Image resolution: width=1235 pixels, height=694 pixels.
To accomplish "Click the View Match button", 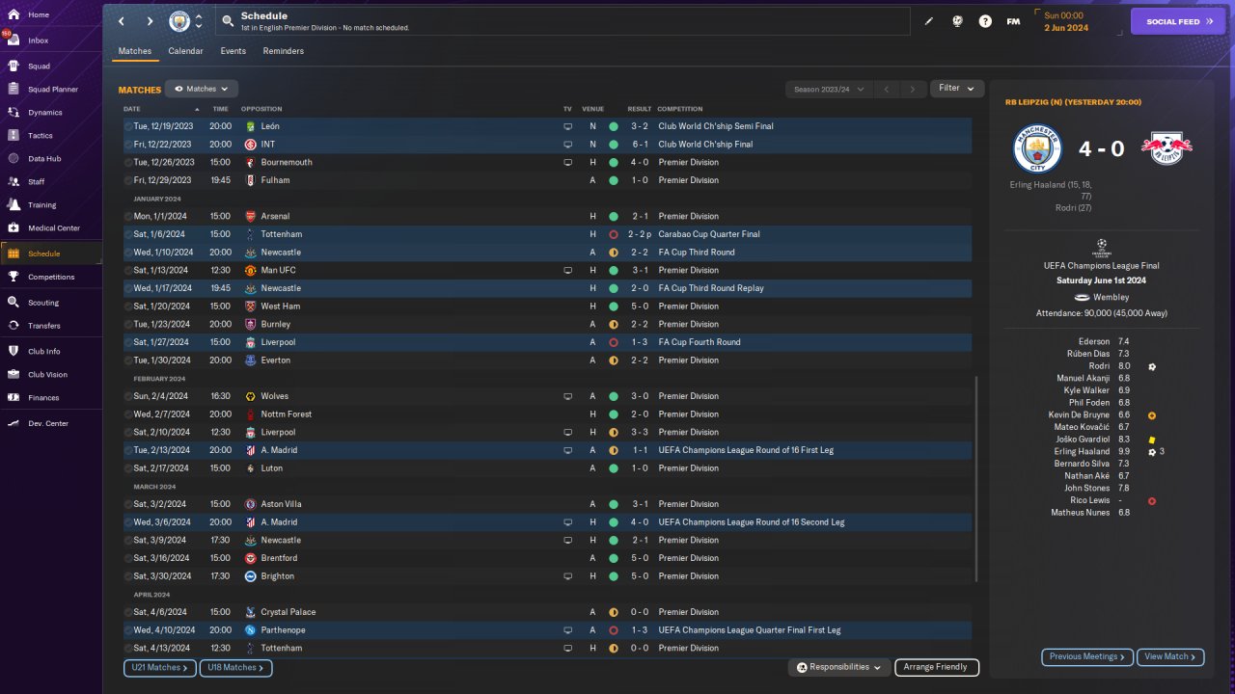I will point(1170,656).
